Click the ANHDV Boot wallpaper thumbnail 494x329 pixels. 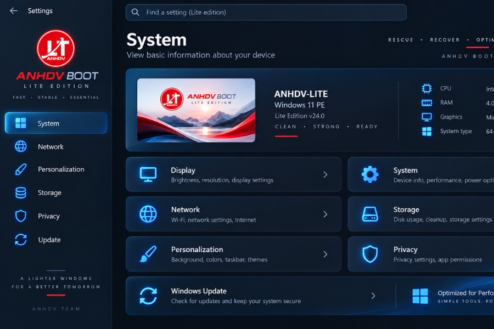click(196, 110)
